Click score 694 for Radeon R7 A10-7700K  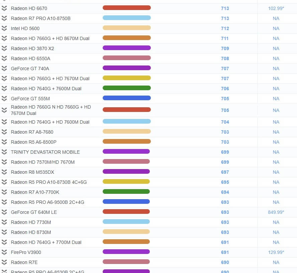(x=225, y=192)
